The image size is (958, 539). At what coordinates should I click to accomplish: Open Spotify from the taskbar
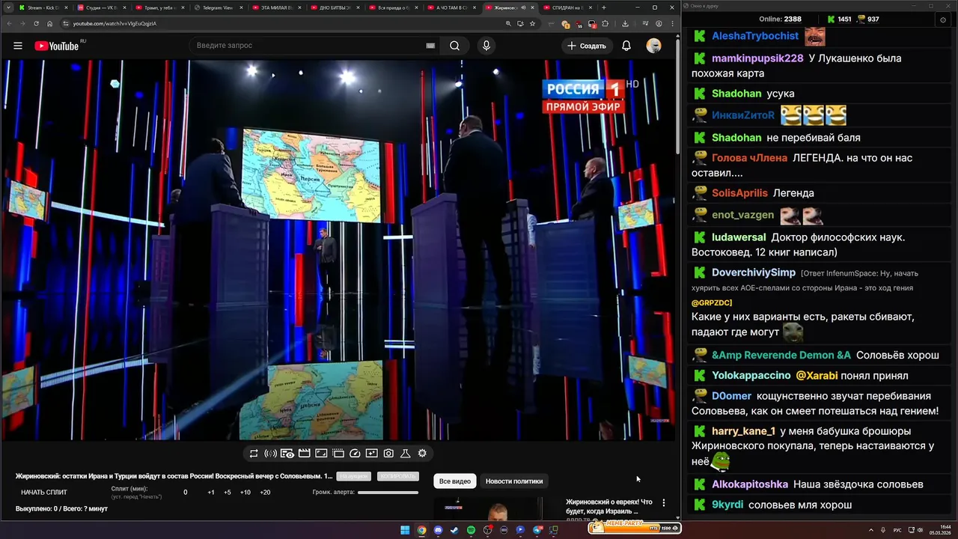(471, 530)
